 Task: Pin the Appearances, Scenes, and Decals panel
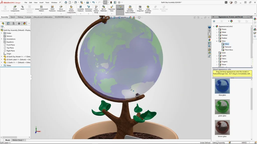coord(251,17)
